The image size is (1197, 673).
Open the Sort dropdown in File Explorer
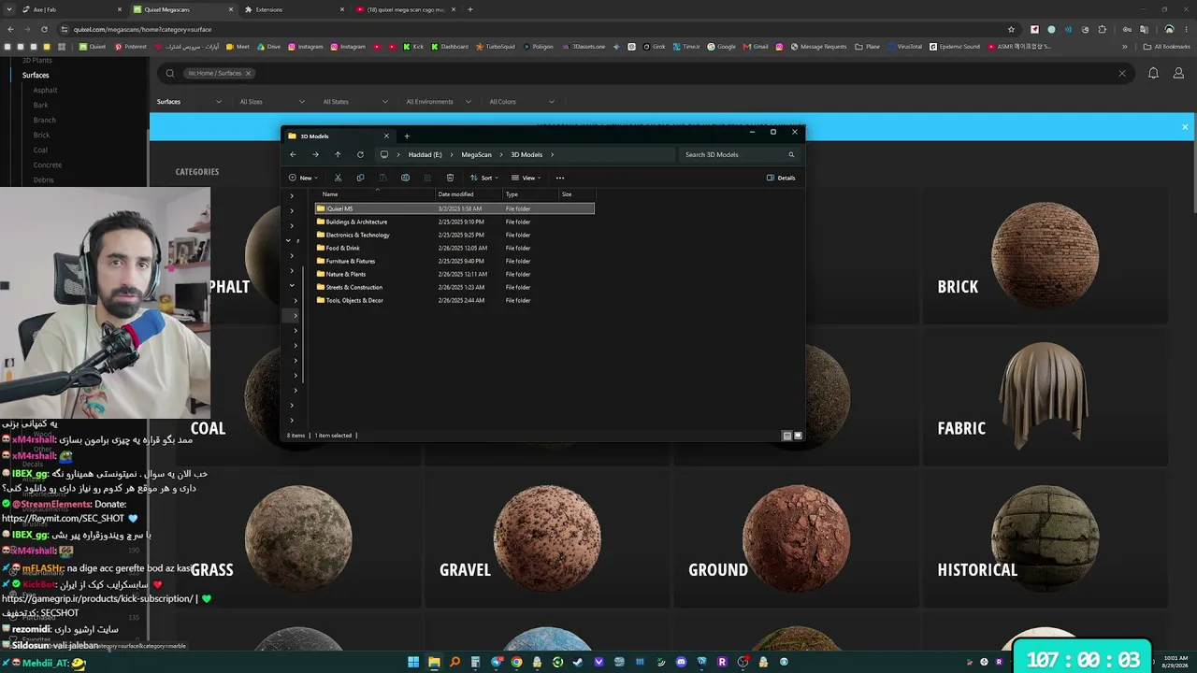tap(484, 178)
